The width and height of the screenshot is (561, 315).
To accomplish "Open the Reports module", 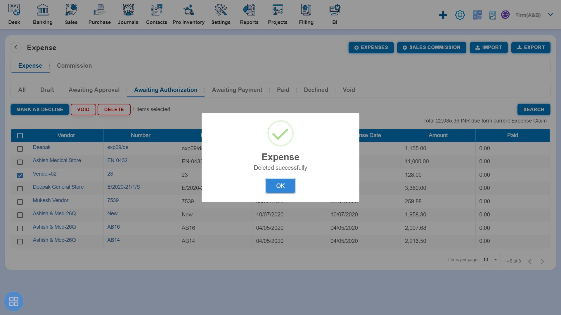I will tap(249, 13).
